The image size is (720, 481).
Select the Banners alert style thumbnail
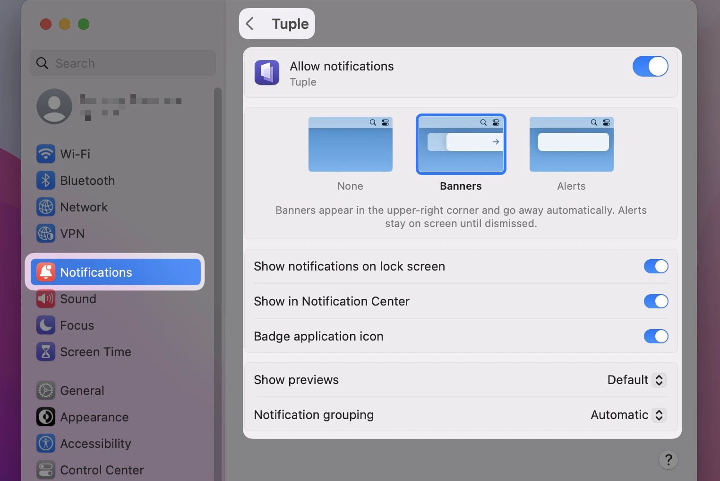[x=461, y=144]
